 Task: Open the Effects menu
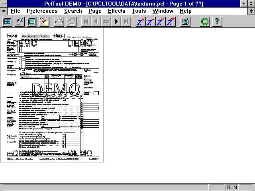(x=116, y=11)
